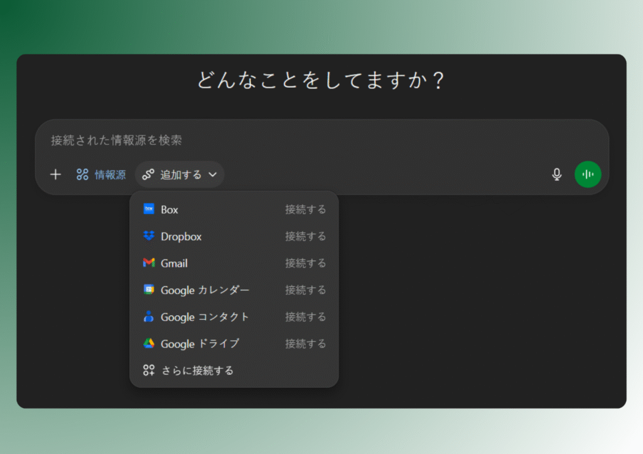Click 接続する next to Google カレンダー
This screenshot has height=454, width=643.
click(x=306, y=290)
